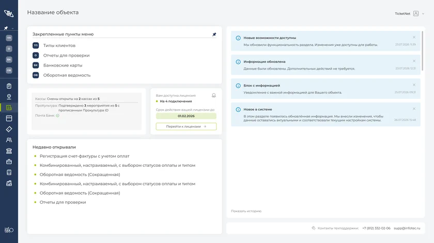Viewport: 434px width, 243px height.
Task: Click the user profile icon next to TicketNet
Action: [416, 13]
